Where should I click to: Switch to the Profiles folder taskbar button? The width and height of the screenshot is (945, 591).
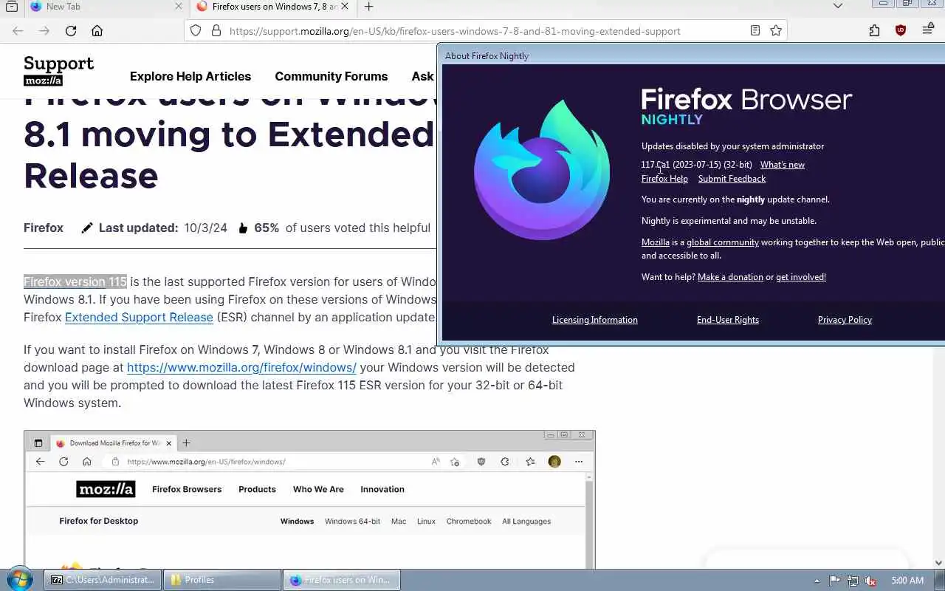[x=222, y=580]
